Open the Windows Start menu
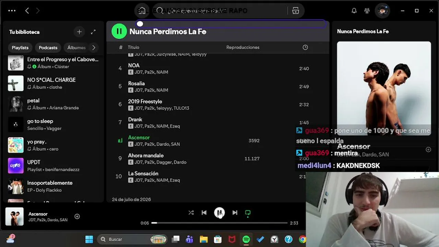The width and height of the screenshot is (439, 247). coord(89,239)
